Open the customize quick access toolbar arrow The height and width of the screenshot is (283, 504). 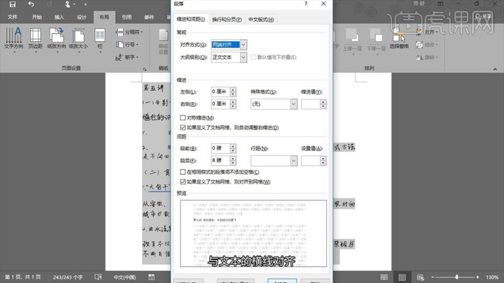85,4
